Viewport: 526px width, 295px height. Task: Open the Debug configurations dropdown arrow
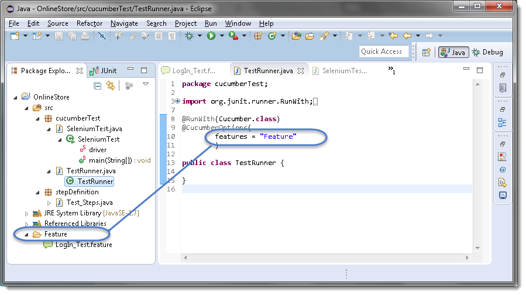coord(200,36)
